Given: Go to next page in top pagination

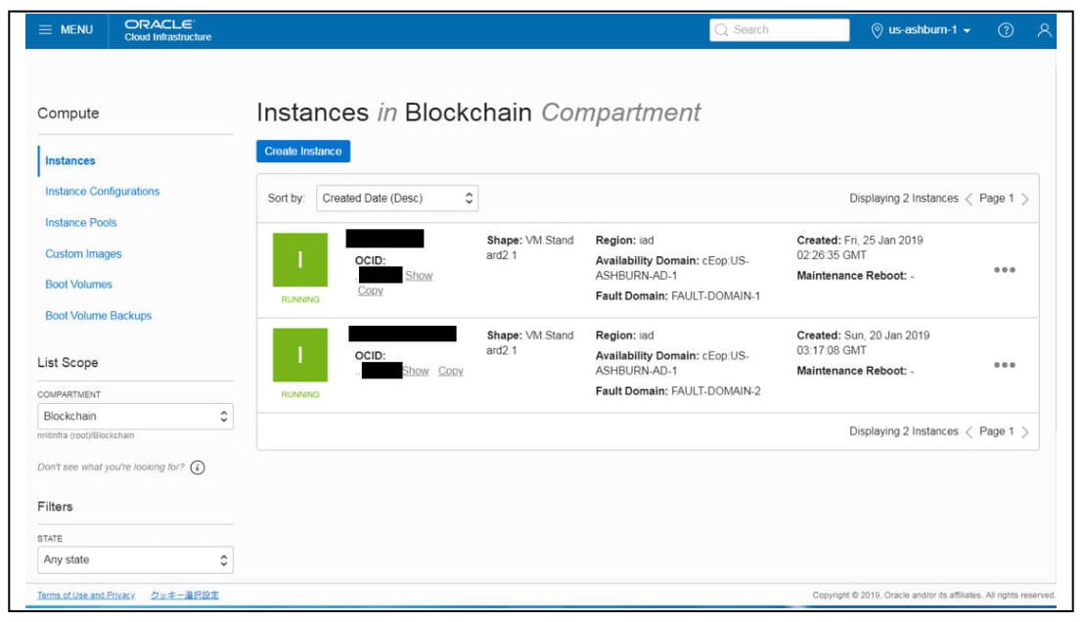Looking at the screenshot, I should 1024,200.
